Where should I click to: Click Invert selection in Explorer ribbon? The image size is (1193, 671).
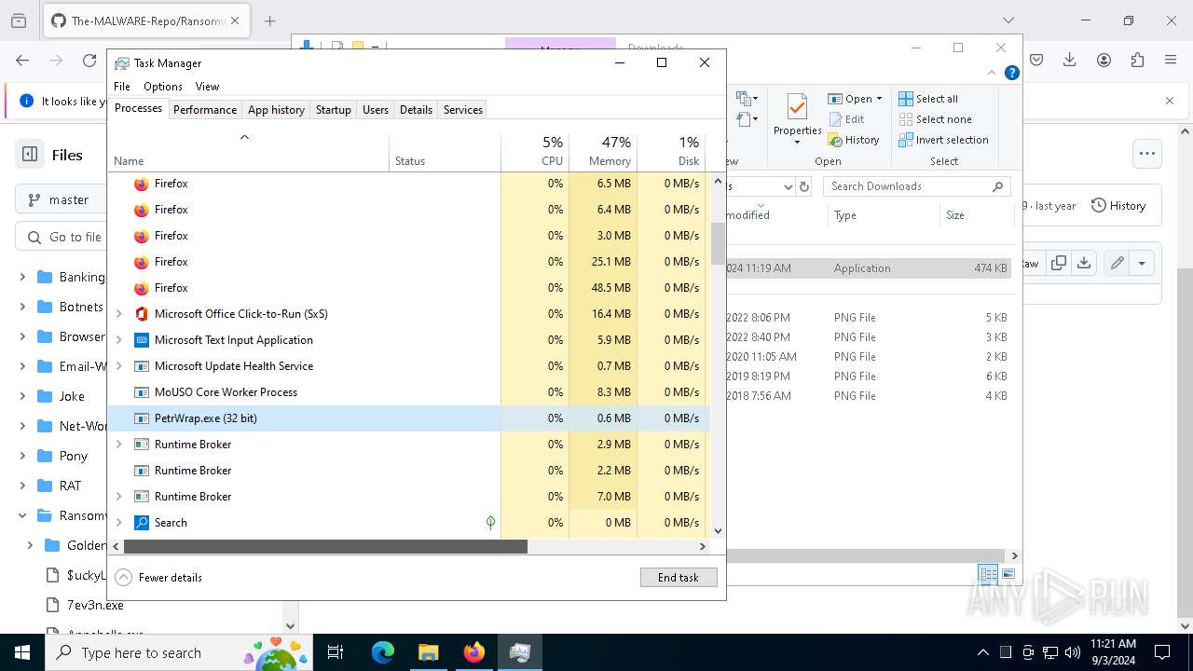(943, 140)
